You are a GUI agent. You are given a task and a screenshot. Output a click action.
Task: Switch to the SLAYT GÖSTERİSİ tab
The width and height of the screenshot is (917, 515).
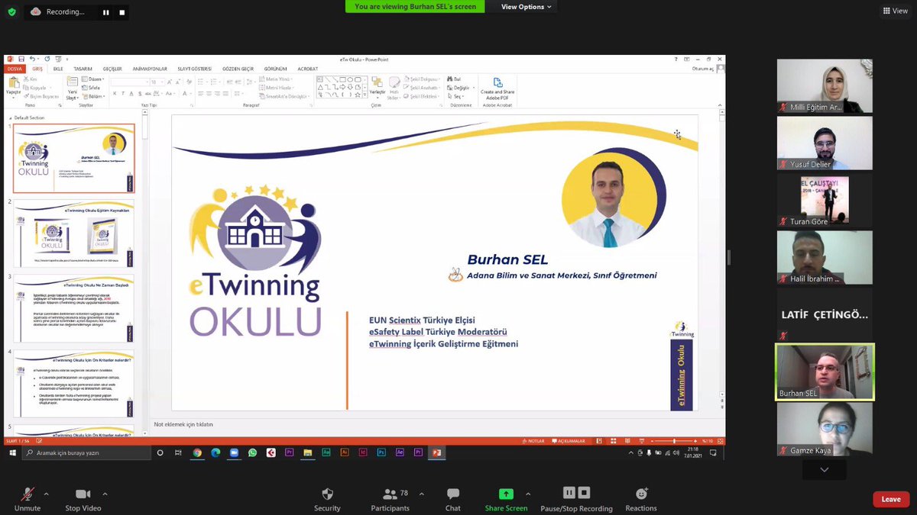(x=194, y=69)
